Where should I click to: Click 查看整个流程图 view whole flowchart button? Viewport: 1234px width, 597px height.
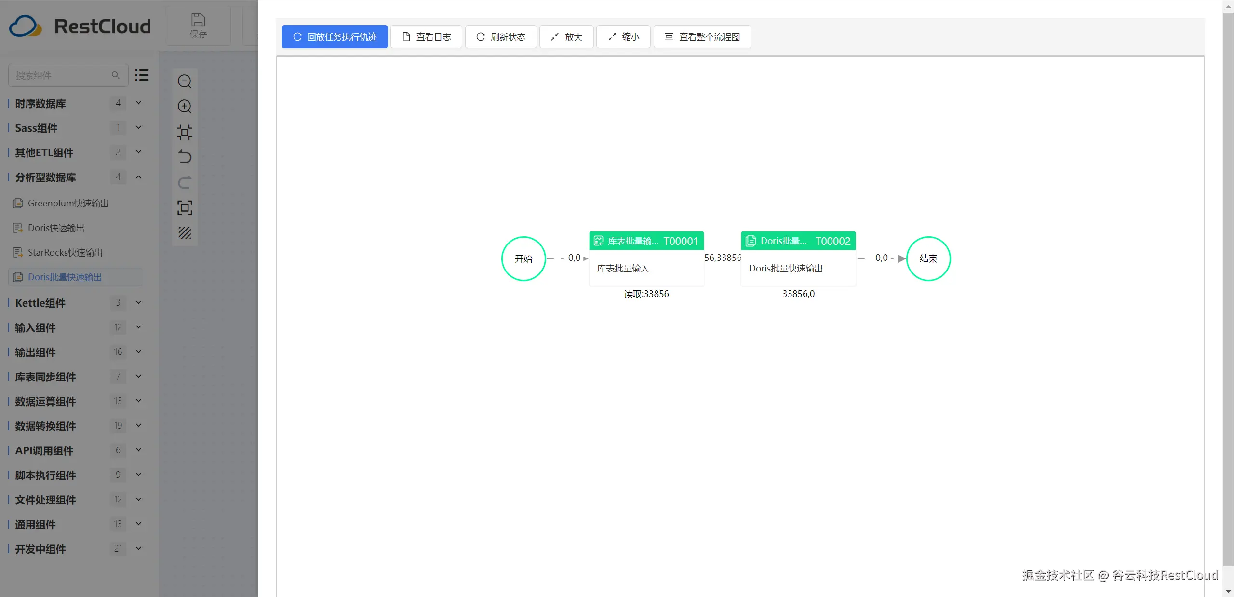(702, 37)
